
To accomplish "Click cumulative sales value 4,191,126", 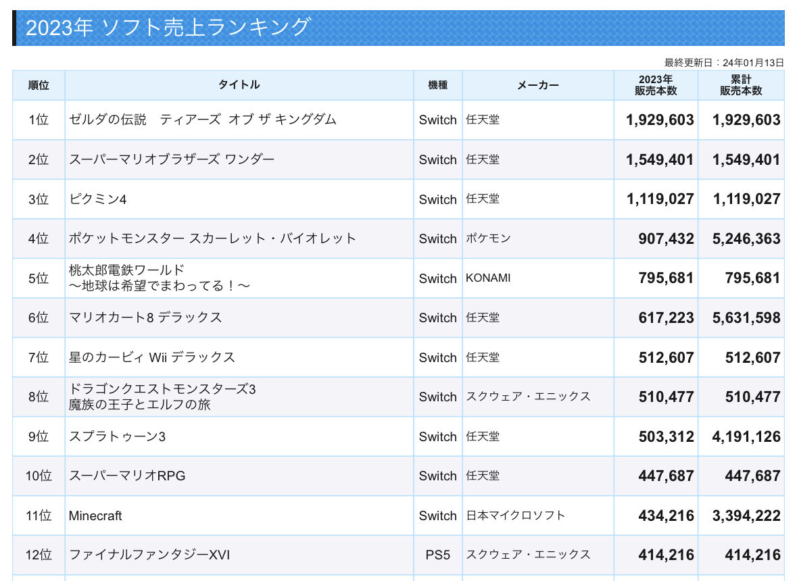I will (x=746, y=437).
